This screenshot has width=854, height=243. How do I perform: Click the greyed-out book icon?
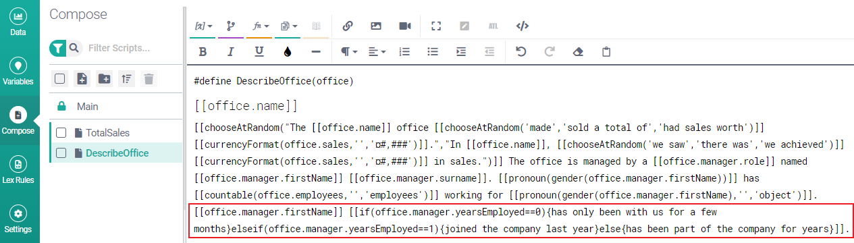point(316,26)
